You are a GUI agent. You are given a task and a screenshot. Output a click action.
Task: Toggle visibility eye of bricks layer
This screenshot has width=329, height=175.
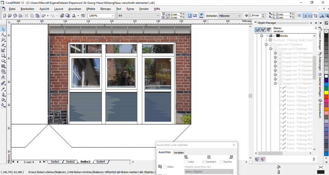click(267, 36)
